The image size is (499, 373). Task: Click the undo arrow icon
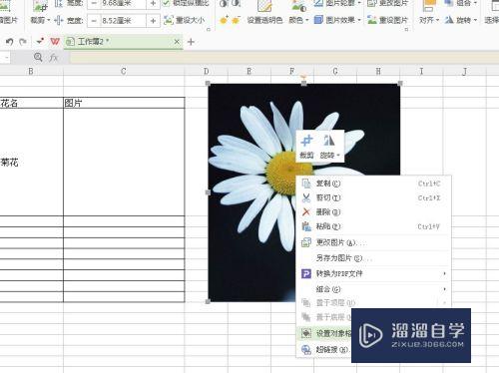(9, 42)
